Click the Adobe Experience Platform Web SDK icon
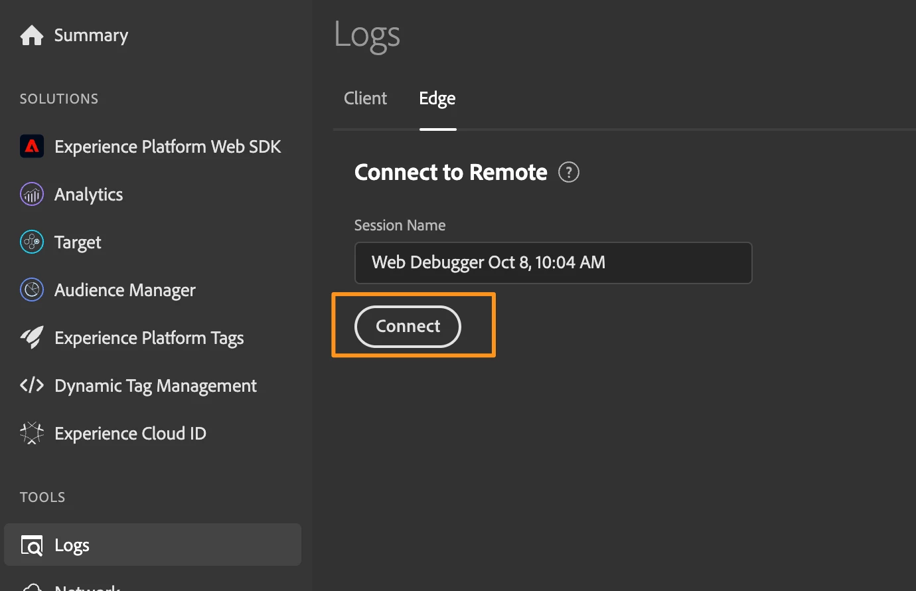 (x=32, y=147)
